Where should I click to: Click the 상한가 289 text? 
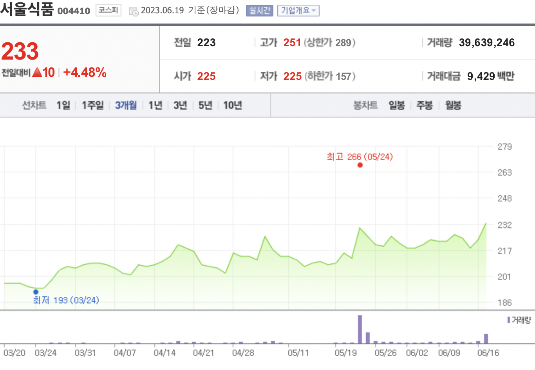pos(329,42)
